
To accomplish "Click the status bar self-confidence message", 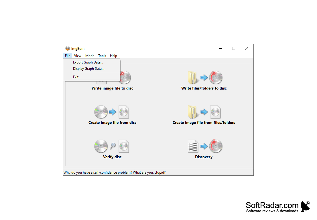I will click(x=115, y=173).
